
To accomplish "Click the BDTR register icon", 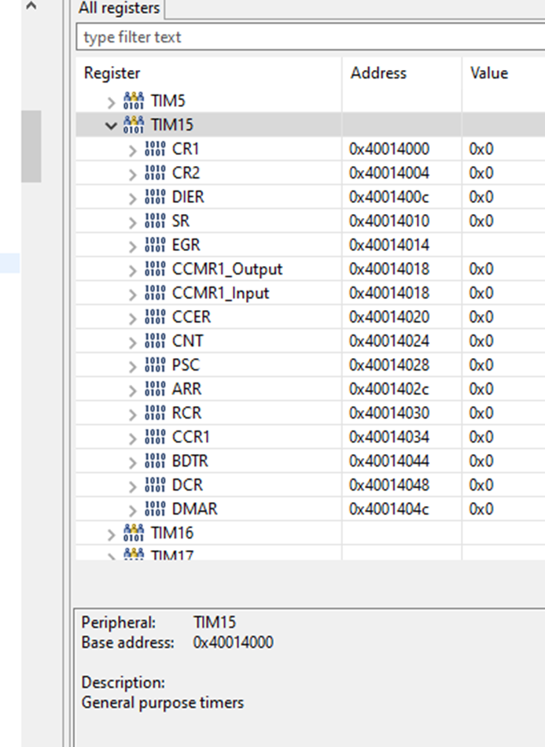I will click(x=155, y=460).
